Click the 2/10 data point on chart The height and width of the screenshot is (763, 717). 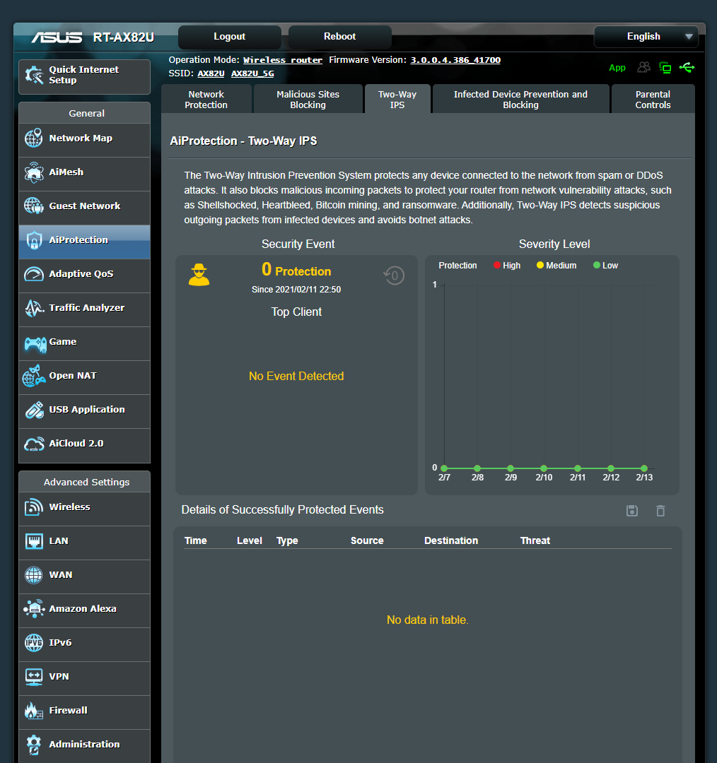tap(544, 468)
